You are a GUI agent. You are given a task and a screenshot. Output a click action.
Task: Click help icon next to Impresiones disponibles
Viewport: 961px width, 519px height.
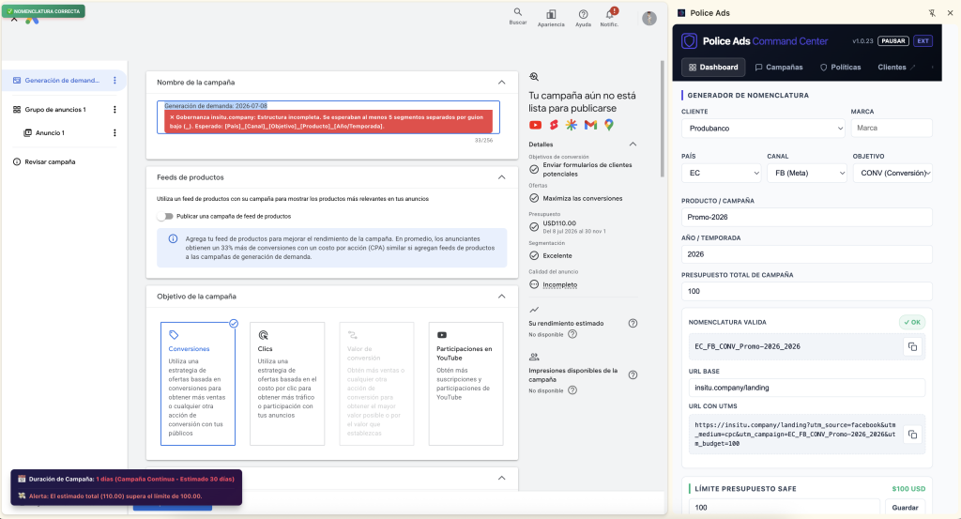[633, 375]
